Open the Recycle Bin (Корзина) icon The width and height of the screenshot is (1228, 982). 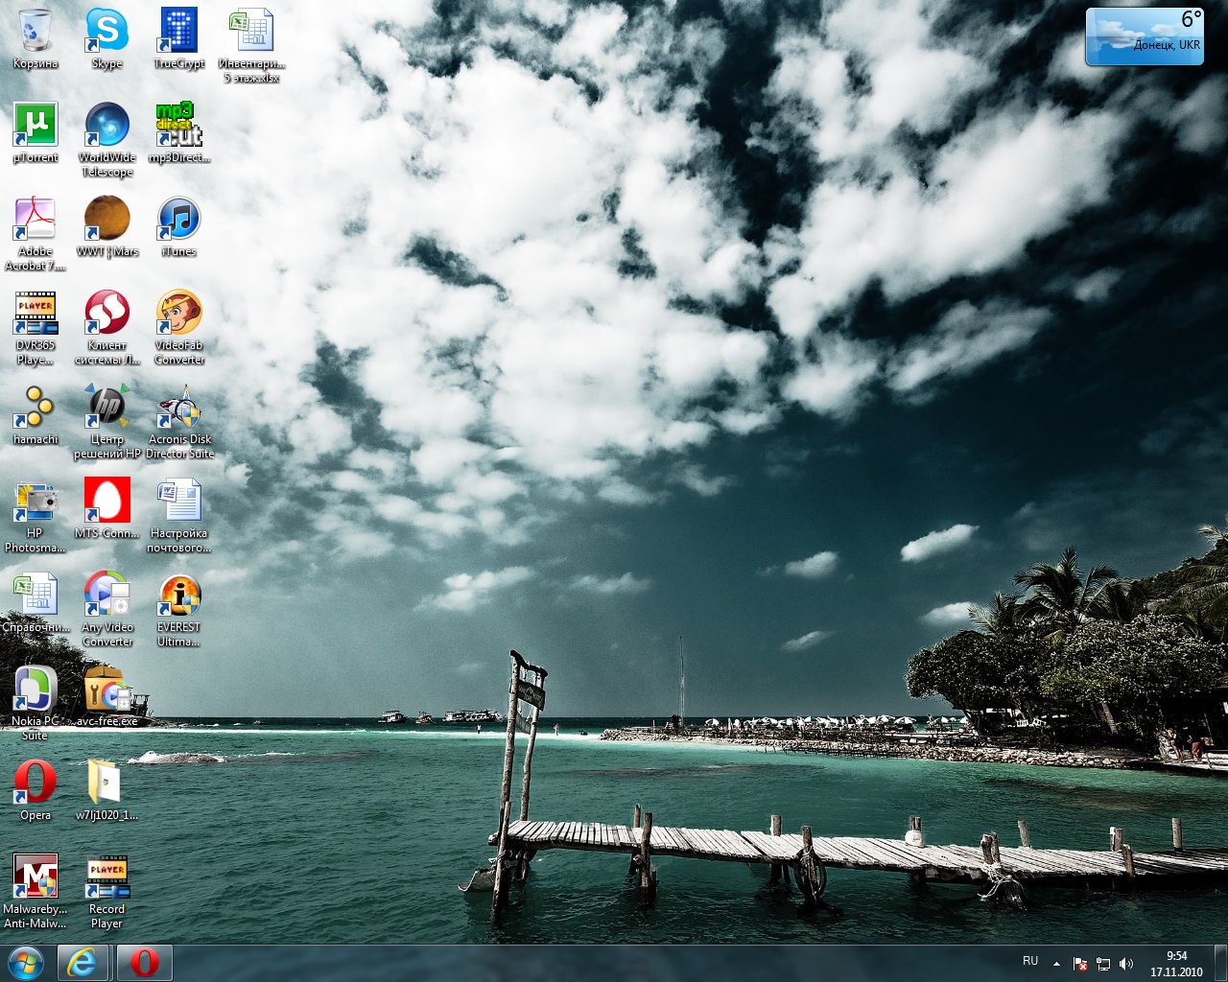[35, 39]
